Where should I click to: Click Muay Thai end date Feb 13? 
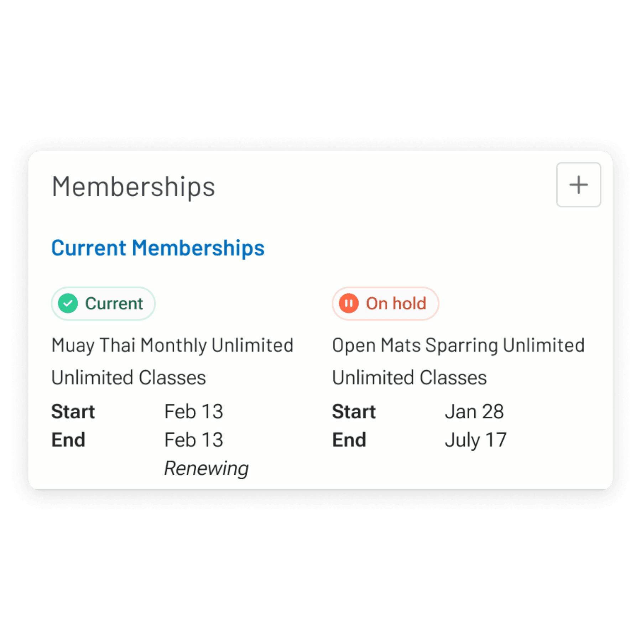point(194,440)
